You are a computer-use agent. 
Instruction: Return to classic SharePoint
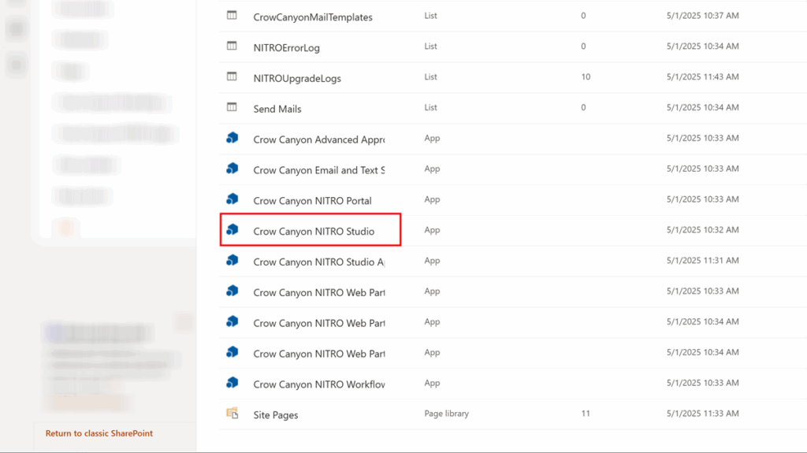pyautogui.click(x=99, y=433)
